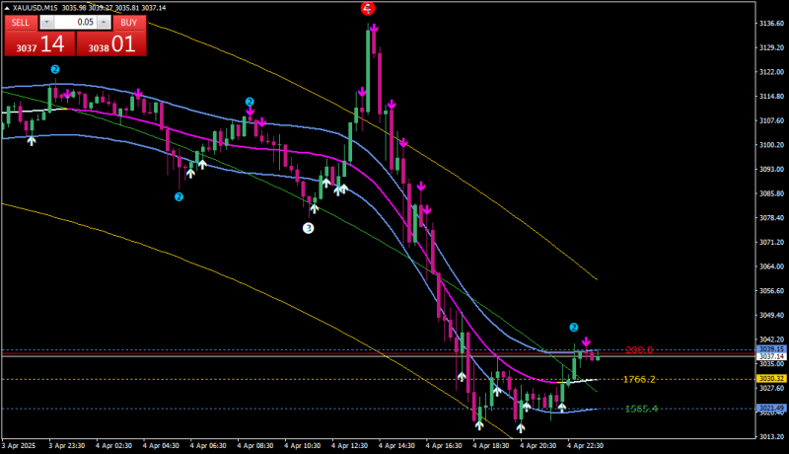Click the yellow 1766.2 level label
This screenshot has width=789, height=454.
pyautogui.click(x=639, y=379)
